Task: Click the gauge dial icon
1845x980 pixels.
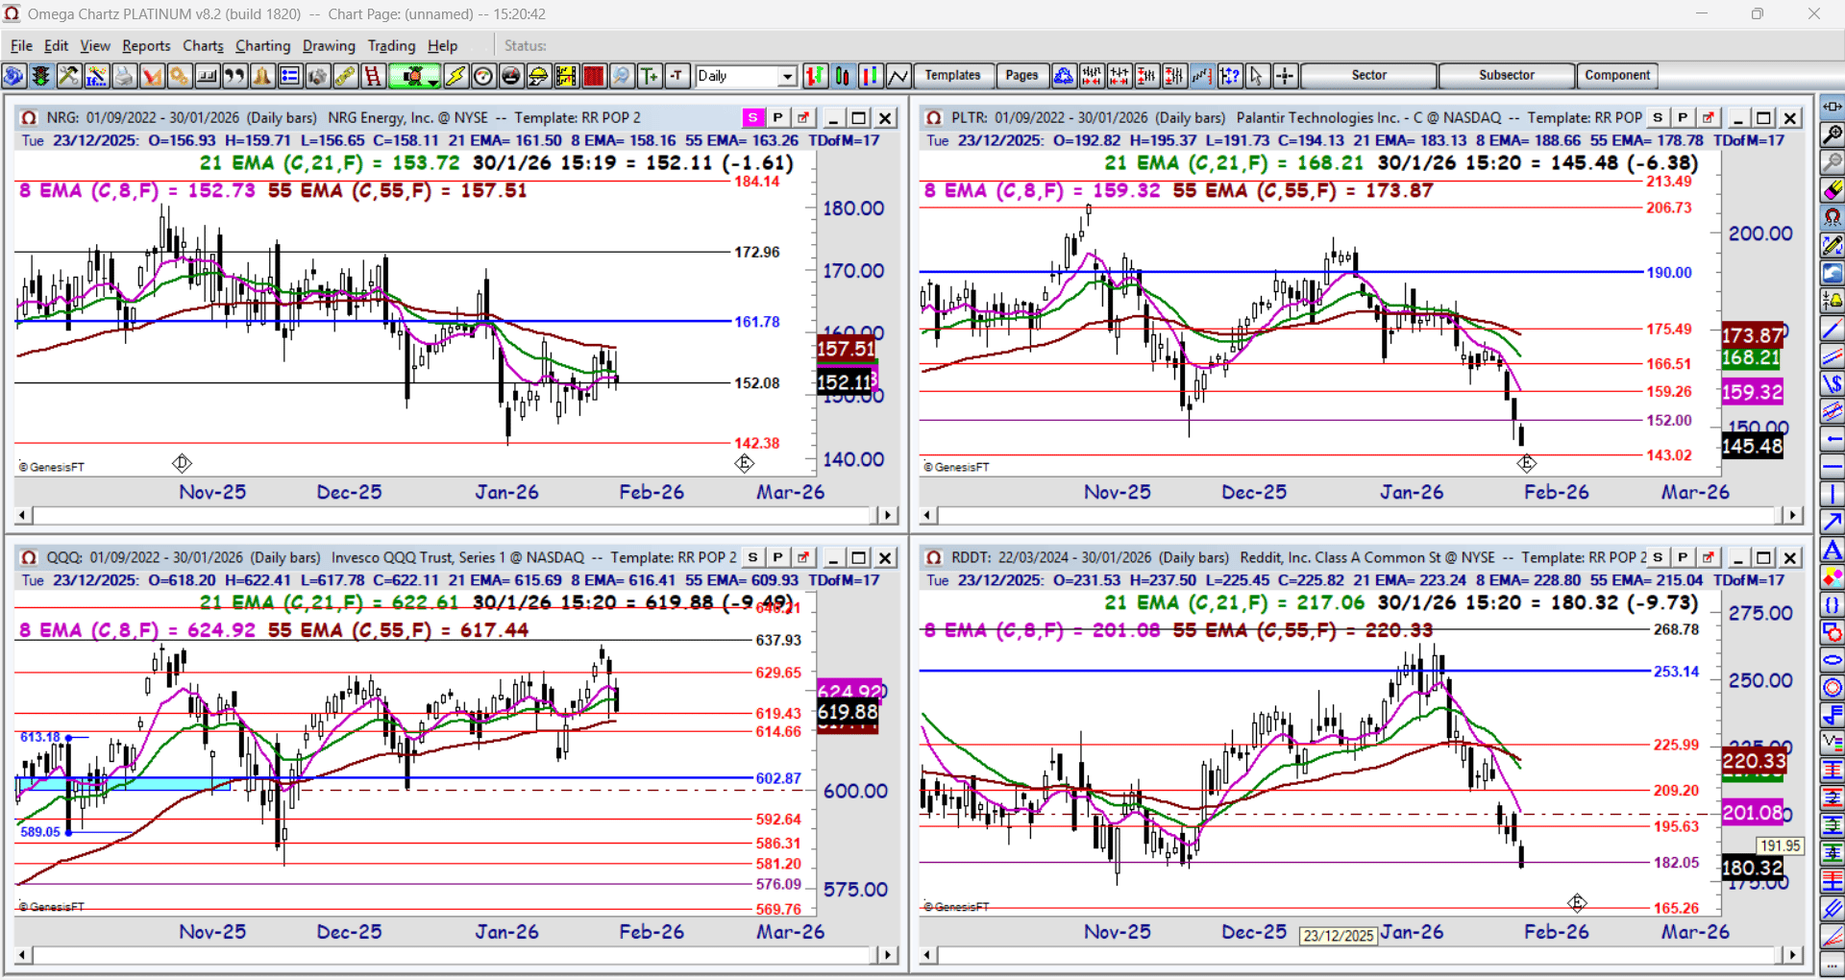Action: (x=483, y=76)
